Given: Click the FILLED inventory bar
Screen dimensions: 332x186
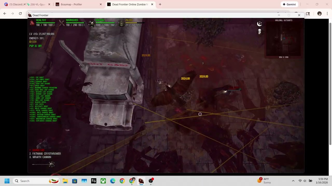Looking at the screenshot, I should (134, 23).
